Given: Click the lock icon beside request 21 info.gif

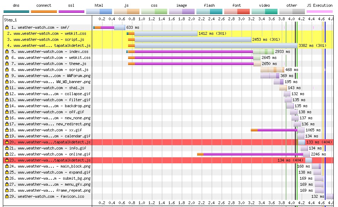Looking at the screenshot, I should click(x=7, y=148).
